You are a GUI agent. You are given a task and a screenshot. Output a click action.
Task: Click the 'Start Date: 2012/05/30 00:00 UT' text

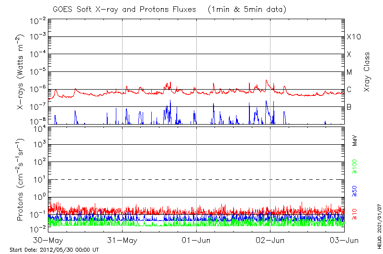[x=54, y=250]
